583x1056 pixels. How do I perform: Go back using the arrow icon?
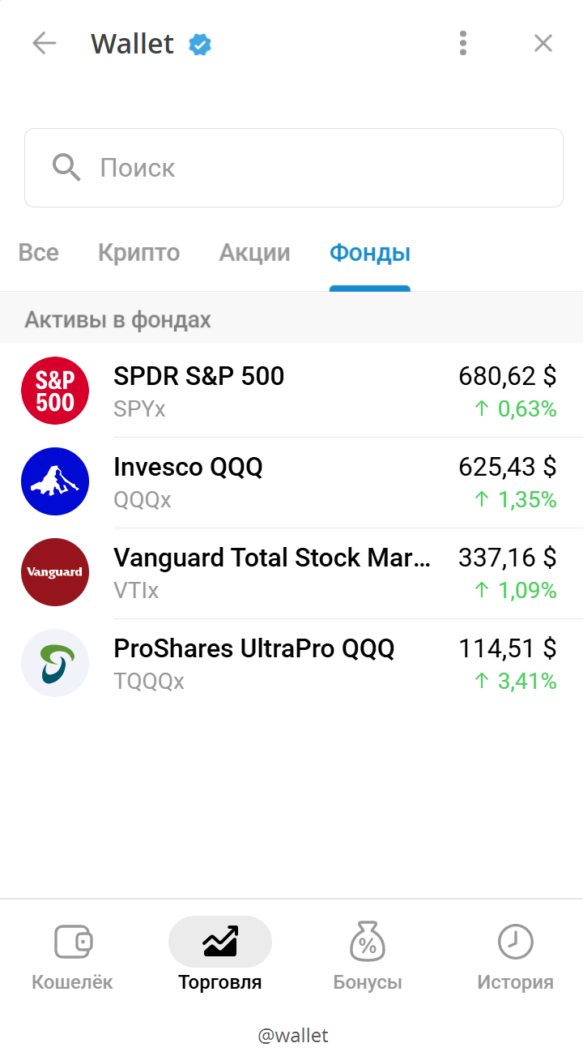[x=45, y=43]
